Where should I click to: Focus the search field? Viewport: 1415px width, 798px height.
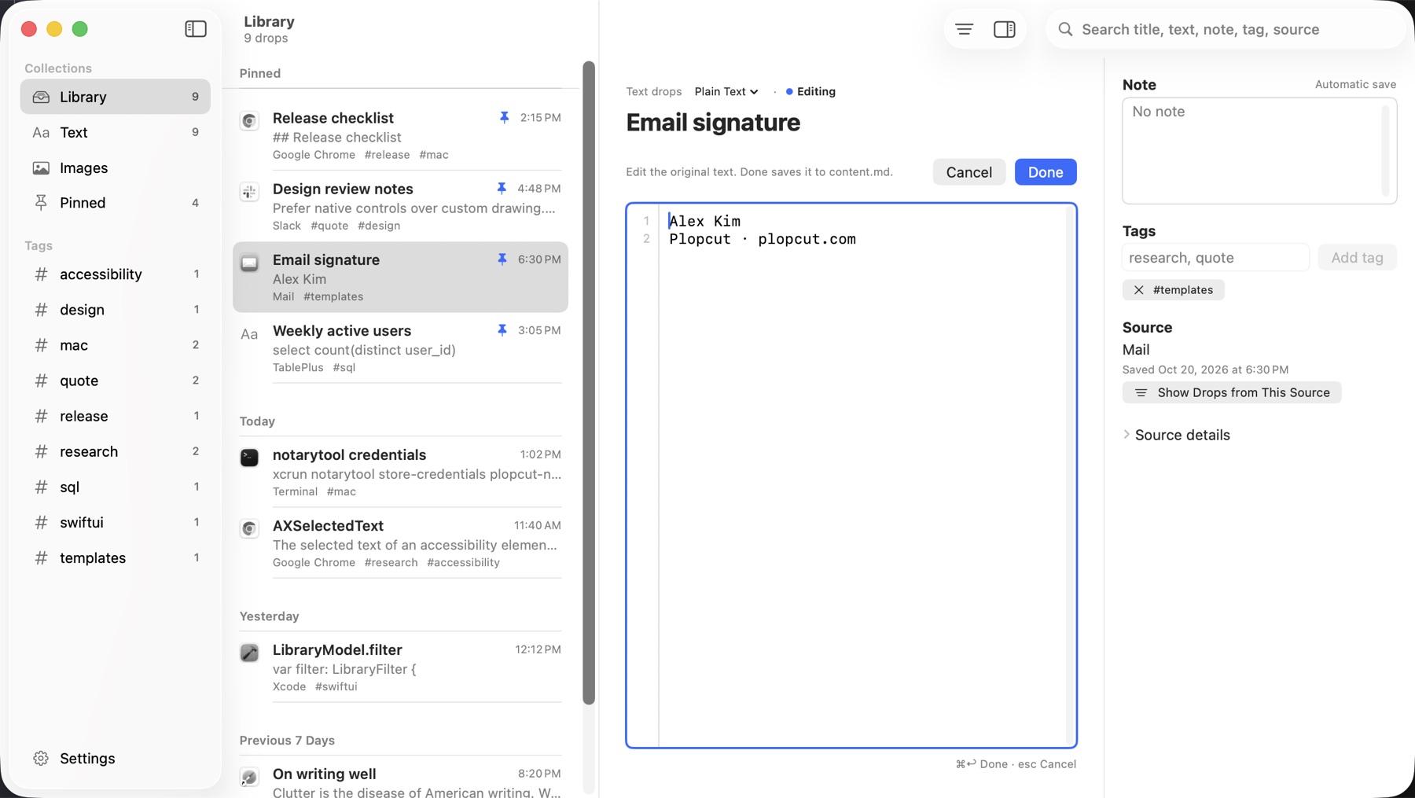[1226, 29]
